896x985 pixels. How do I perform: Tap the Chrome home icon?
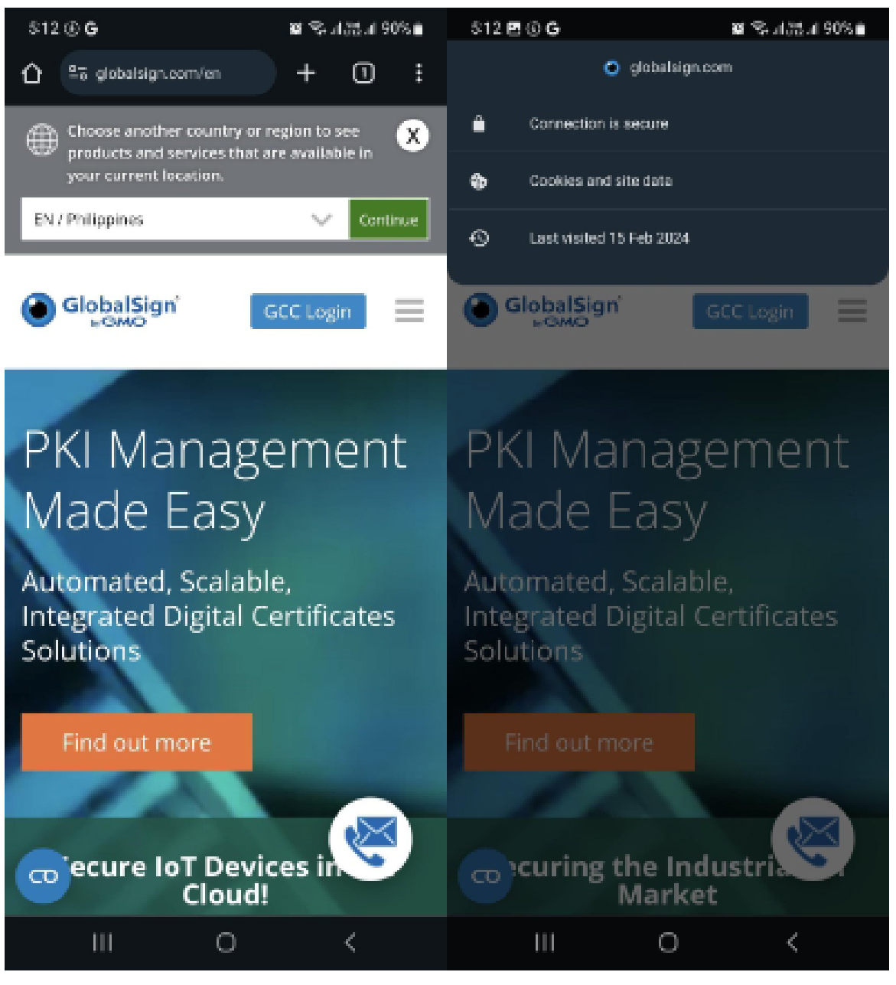pyautogui.click(x=32, y=73)
